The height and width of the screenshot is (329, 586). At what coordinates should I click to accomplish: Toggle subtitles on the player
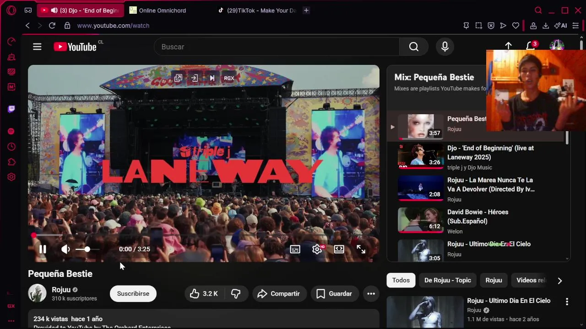[x=295, y=249]
